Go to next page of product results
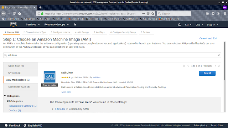228x128 pixels. tap(215, 66)
